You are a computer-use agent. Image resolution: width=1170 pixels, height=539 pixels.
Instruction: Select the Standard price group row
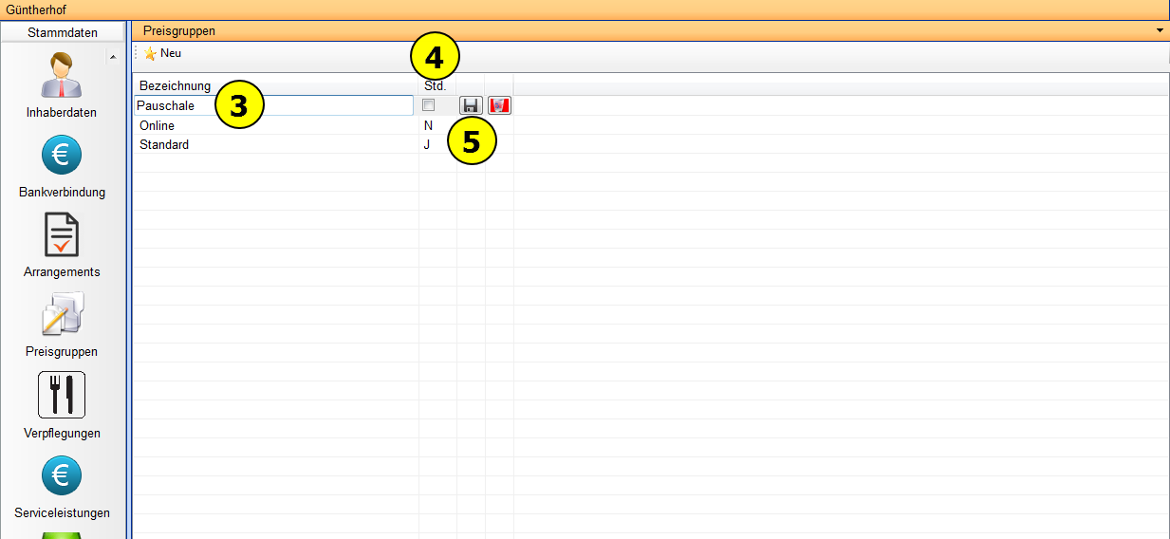pyautogui.click(x=164, y=144)
